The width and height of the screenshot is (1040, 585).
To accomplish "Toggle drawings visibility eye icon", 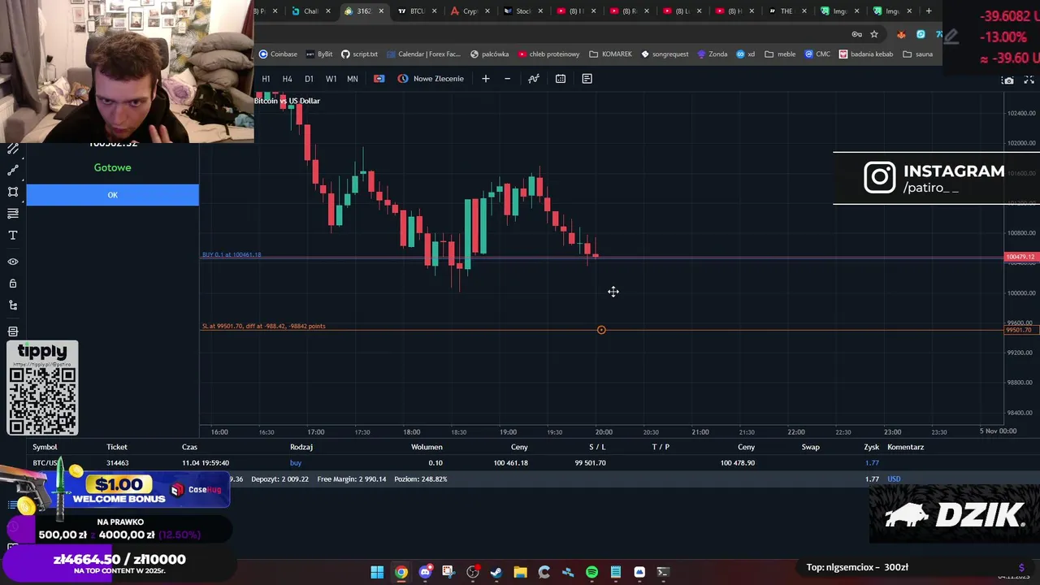I will (13, 262).
